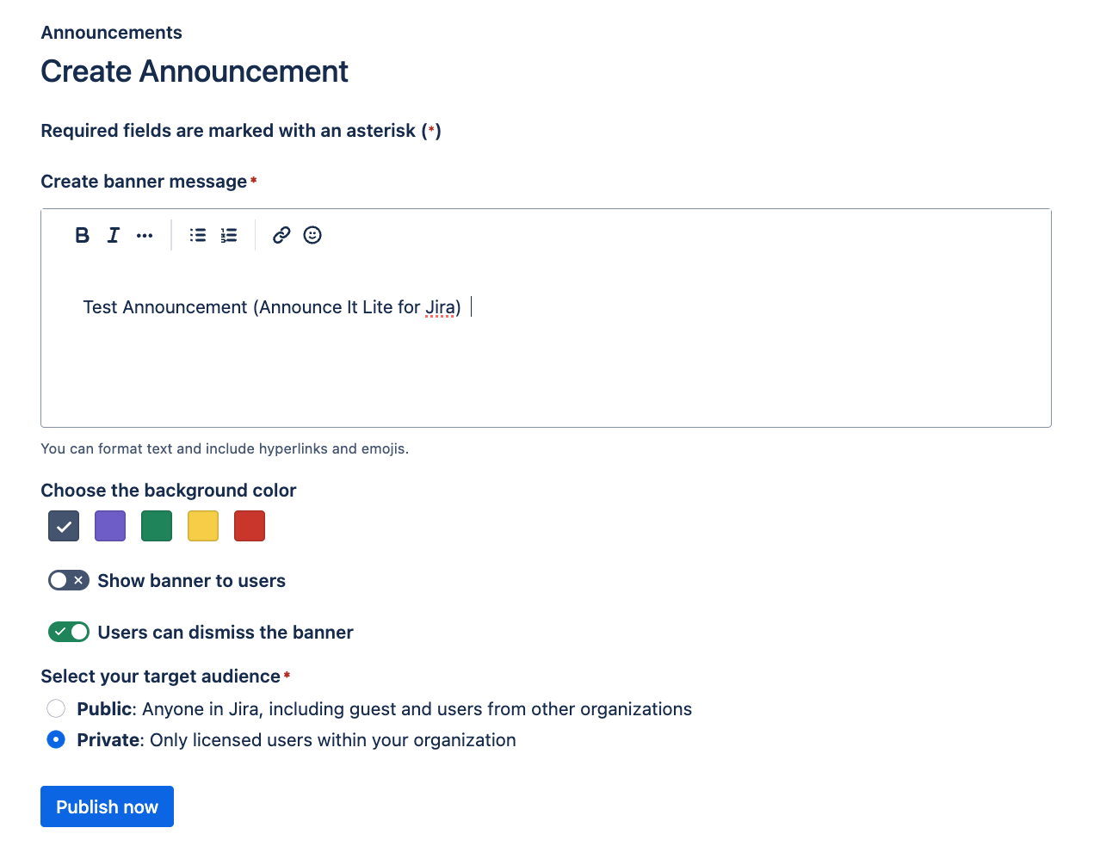Go to the Announcements breadcrumb
Screen dimensions: 1100x865
[x=111, y=33]
